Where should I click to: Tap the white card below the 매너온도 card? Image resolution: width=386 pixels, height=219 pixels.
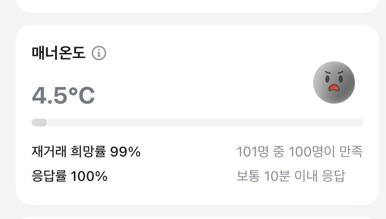(198, 216)
